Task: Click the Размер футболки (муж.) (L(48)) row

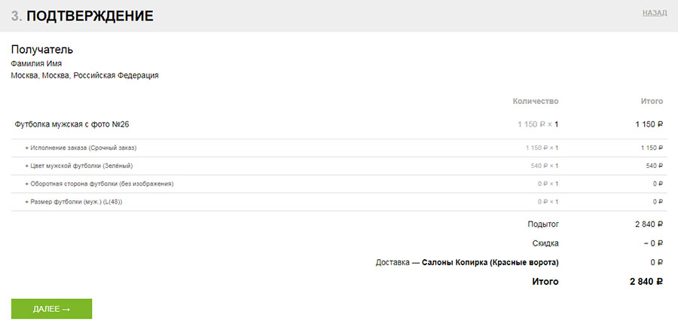Action: tap(76, 202)
